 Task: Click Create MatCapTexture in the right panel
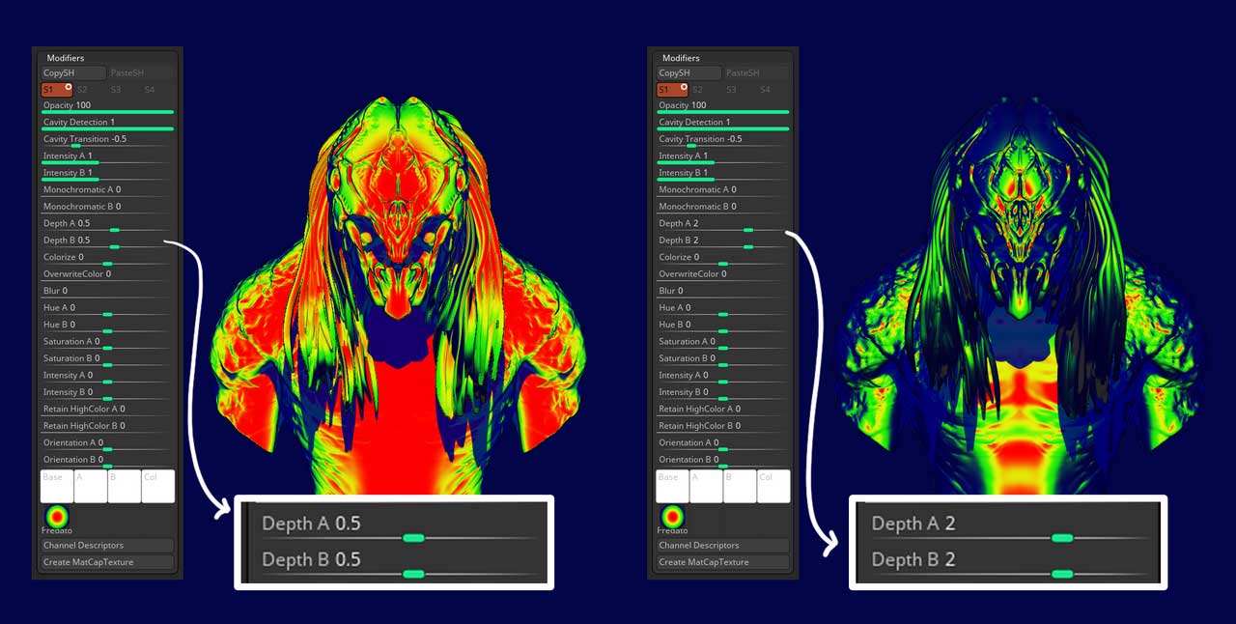pyautogui.click(x=722, y=562)
